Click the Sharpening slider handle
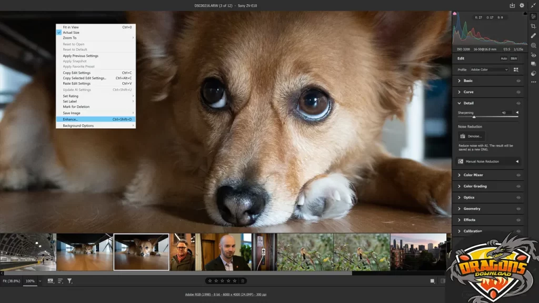Screen dimensions: 539x303 tap(474, 117)
